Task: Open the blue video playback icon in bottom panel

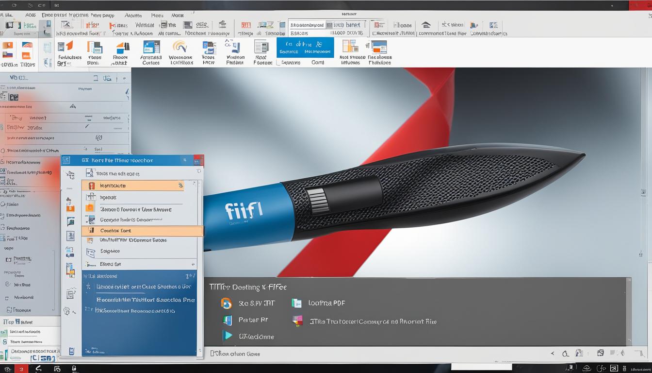Action: pyautogui.click(x=227, y=336)
